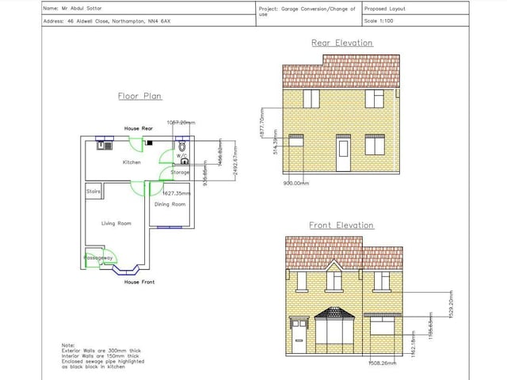Select the 'Living Room' label
The height and width of the screenshot is (380, 507).
(116, 223)
